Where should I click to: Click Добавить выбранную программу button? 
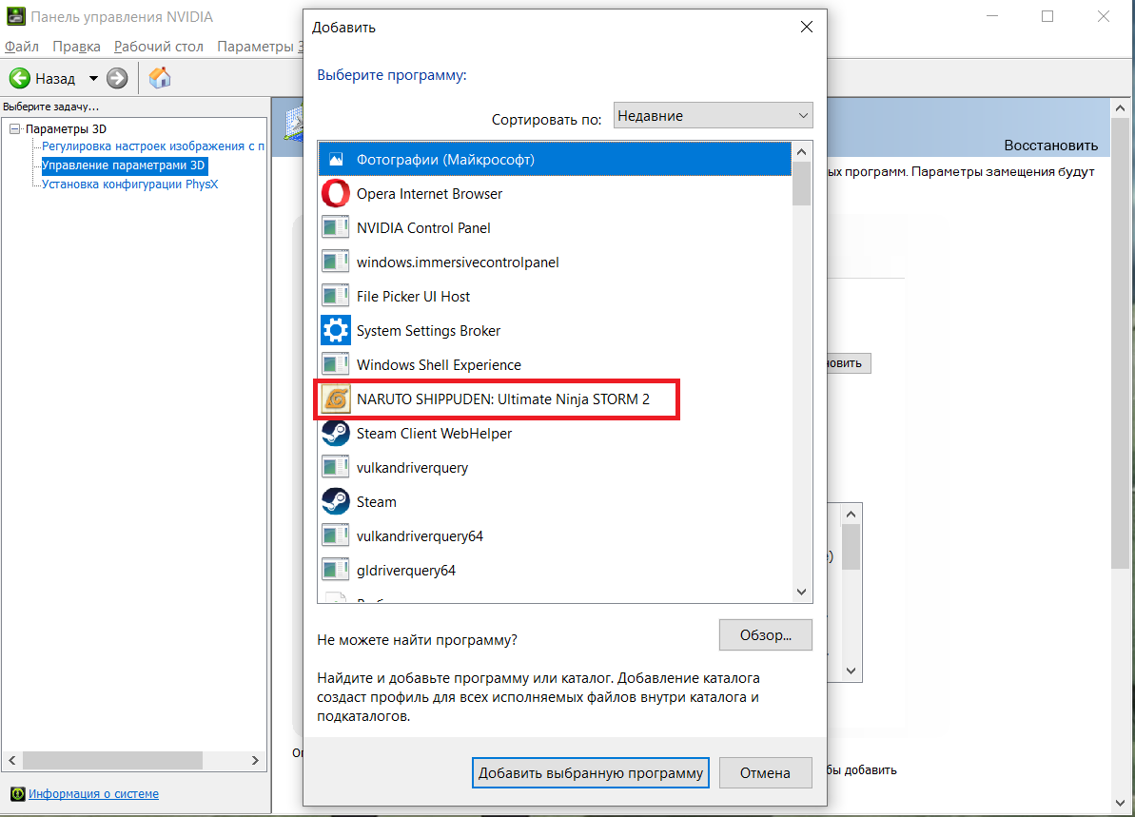(591, 773)
